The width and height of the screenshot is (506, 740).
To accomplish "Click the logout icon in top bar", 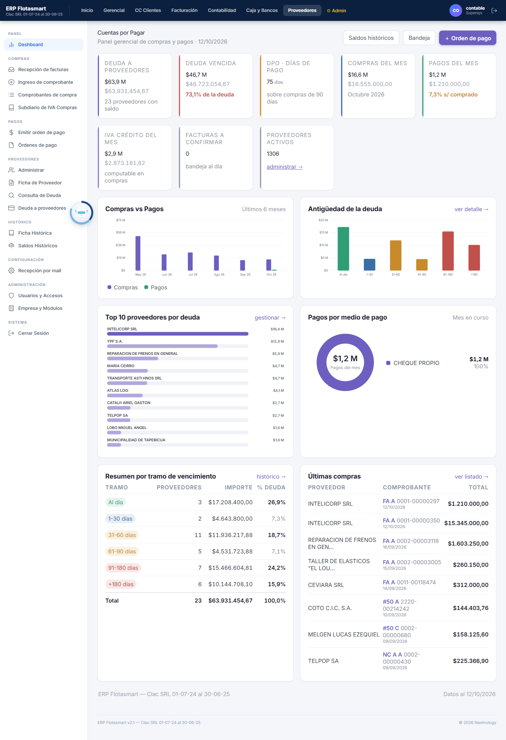I will 494,10.
